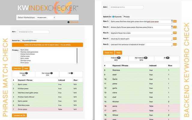Click the Indexed column header in Phrase Match table

coord(61,80)
